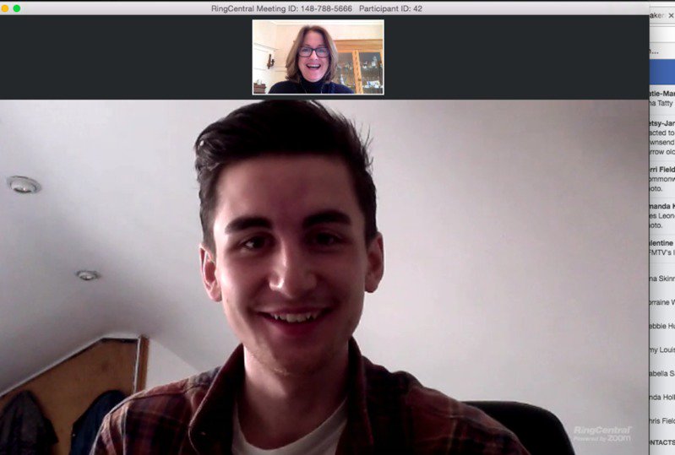Click the RingCentral powered by Zoom watermark

602,434
